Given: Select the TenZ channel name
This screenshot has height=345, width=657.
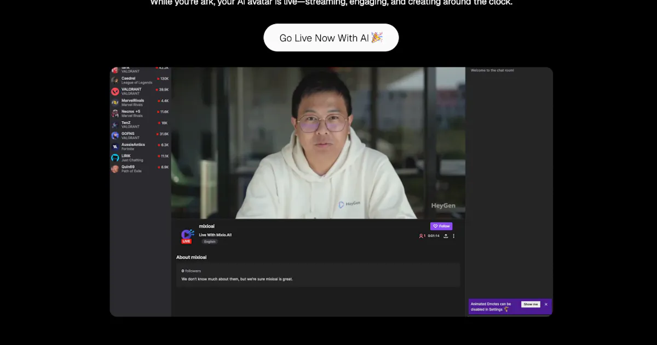Looking at the screenshot, I should click(126, 123).
